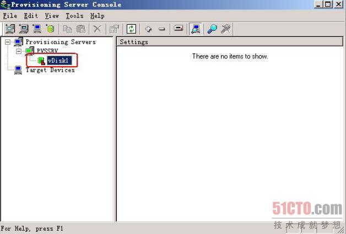Click the vDisk1 green disk icon
This screenshot has height=234, width=346.
pos(41,61)
